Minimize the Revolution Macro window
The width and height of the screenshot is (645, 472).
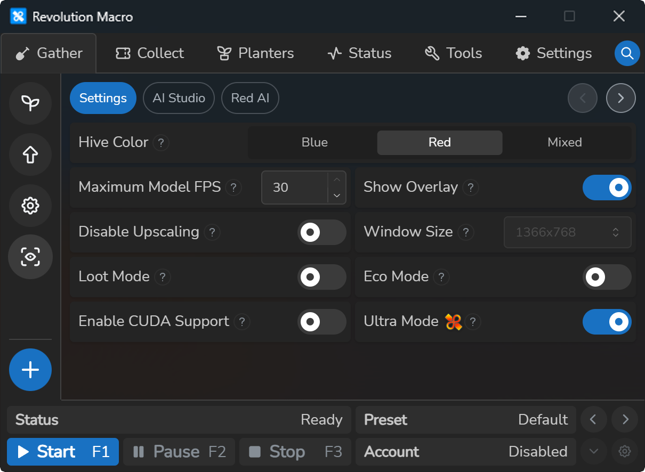coord(520,17)
